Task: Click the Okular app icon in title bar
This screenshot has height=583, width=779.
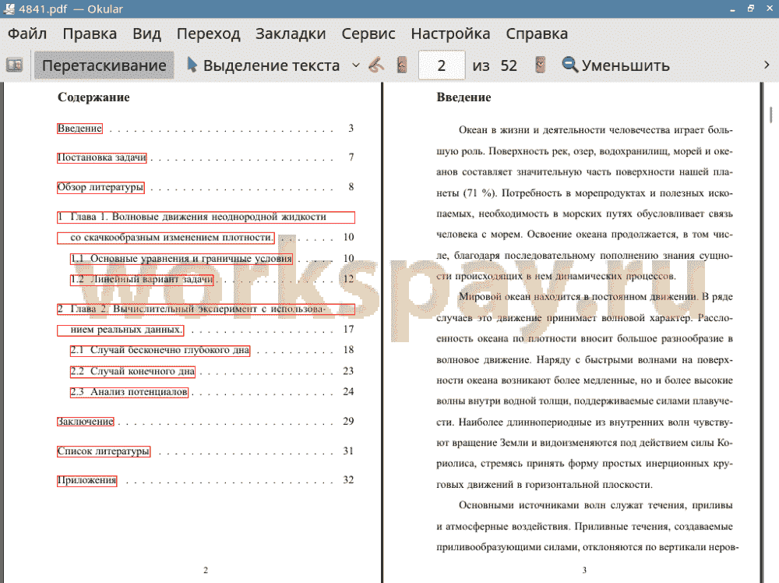Action: pos(9,9)
